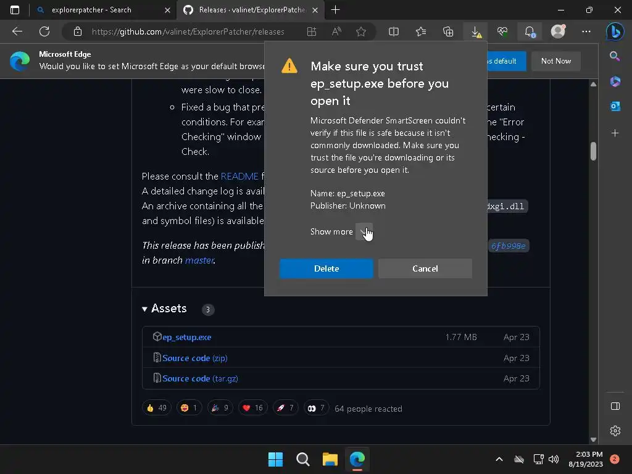Open Windows Start menu
The height and width of the screenshot is (474, 632).
pos(276,459)
